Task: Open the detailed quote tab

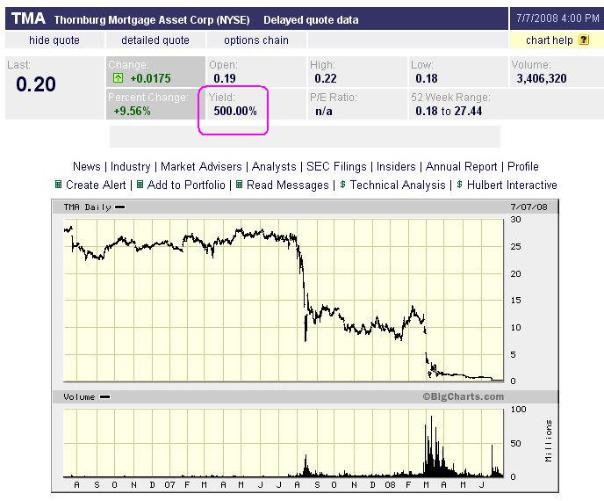Action: tap(155, 40)
